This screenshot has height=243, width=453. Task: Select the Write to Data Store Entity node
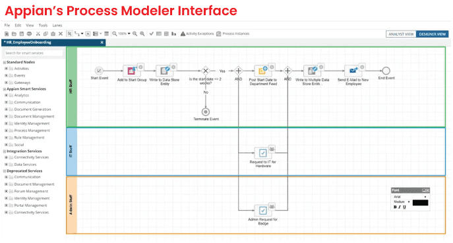[x=164, y=71]
